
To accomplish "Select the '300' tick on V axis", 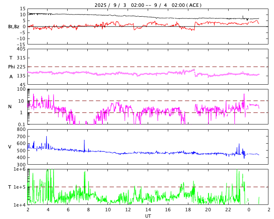I will 21,165.
